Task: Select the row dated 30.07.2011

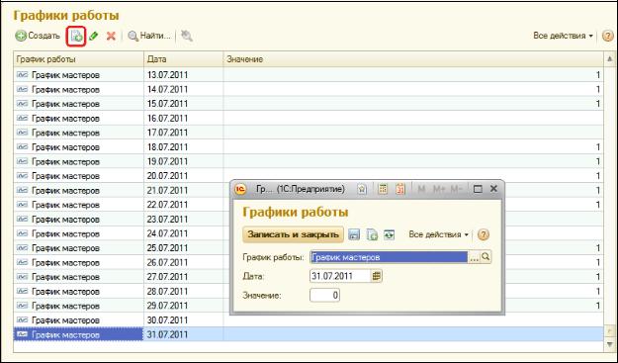Action: [309, 320]
